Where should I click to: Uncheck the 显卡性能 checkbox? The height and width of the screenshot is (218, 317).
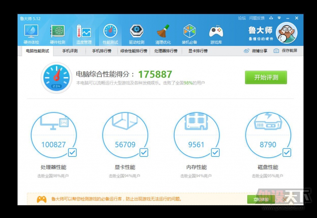[144, 153]
